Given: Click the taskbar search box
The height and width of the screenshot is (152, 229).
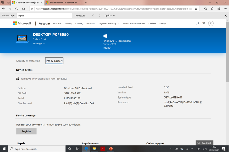Looking at the screenshot, I should [37, 149].
